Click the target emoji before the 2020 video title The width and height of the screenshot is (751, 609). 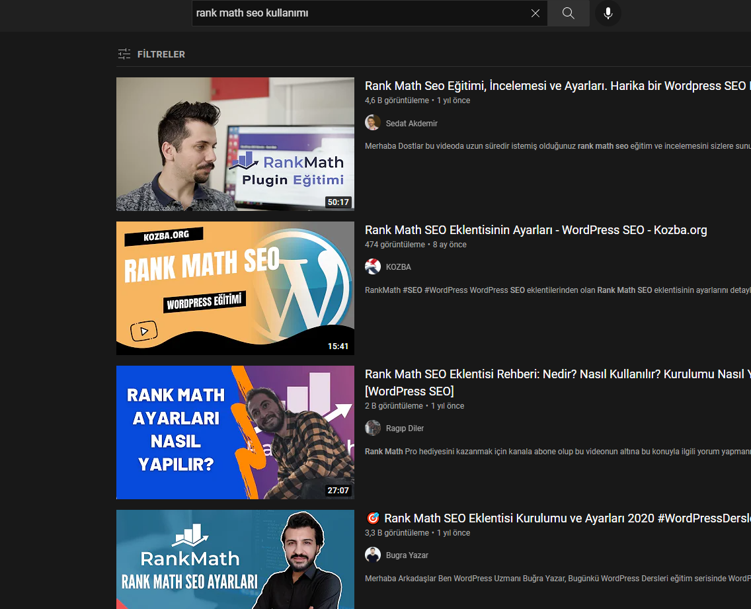373,518
